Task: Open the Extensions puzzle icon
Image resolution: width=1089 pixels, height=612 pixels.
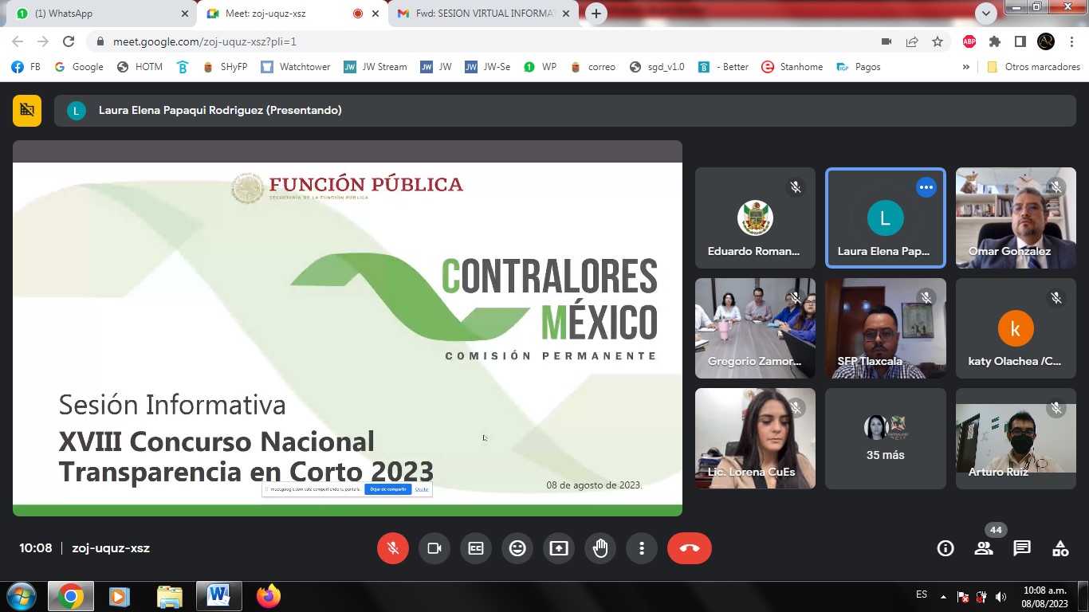Action: 995,41
